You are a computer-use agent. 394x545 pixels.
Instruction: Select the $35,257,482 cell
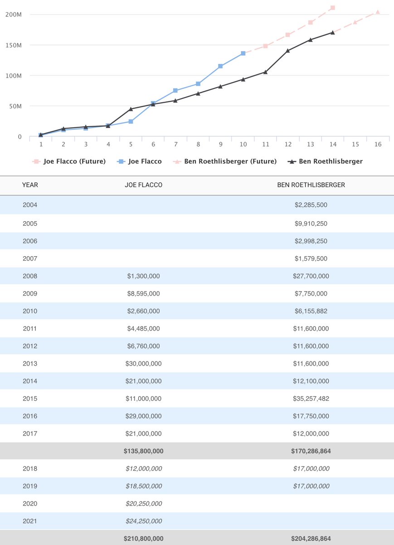[311, 399]
